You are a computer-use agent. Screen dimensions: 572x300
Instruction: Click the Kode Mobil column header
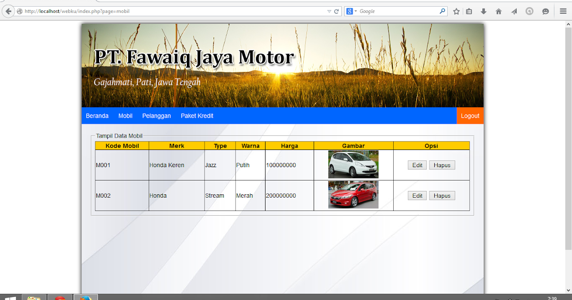(122, 146)
